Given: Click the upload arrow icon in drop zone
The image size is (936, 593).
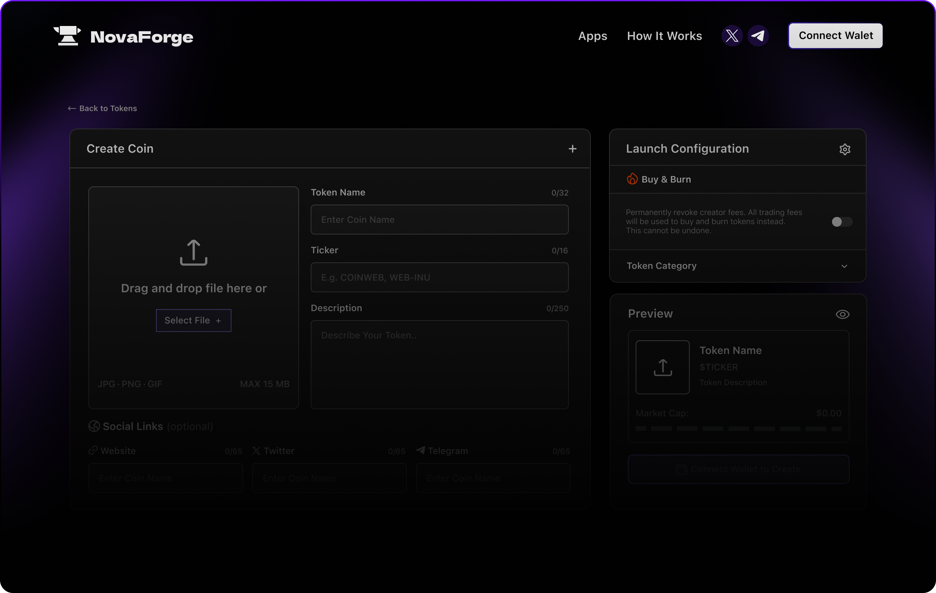Looking at the screenshot, I should (x=194, y=252).
